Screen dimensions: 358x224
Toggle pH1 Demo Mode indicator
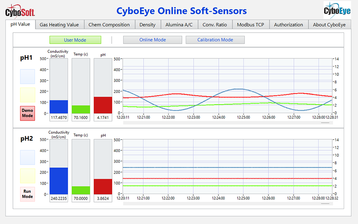click(x=28, y=113)
